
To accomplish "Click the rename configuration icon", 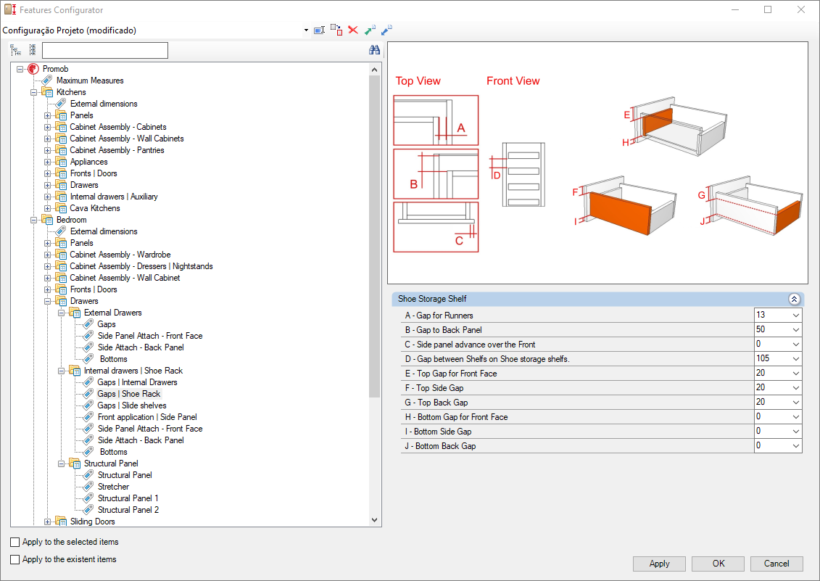I will (x=319, y=30).
